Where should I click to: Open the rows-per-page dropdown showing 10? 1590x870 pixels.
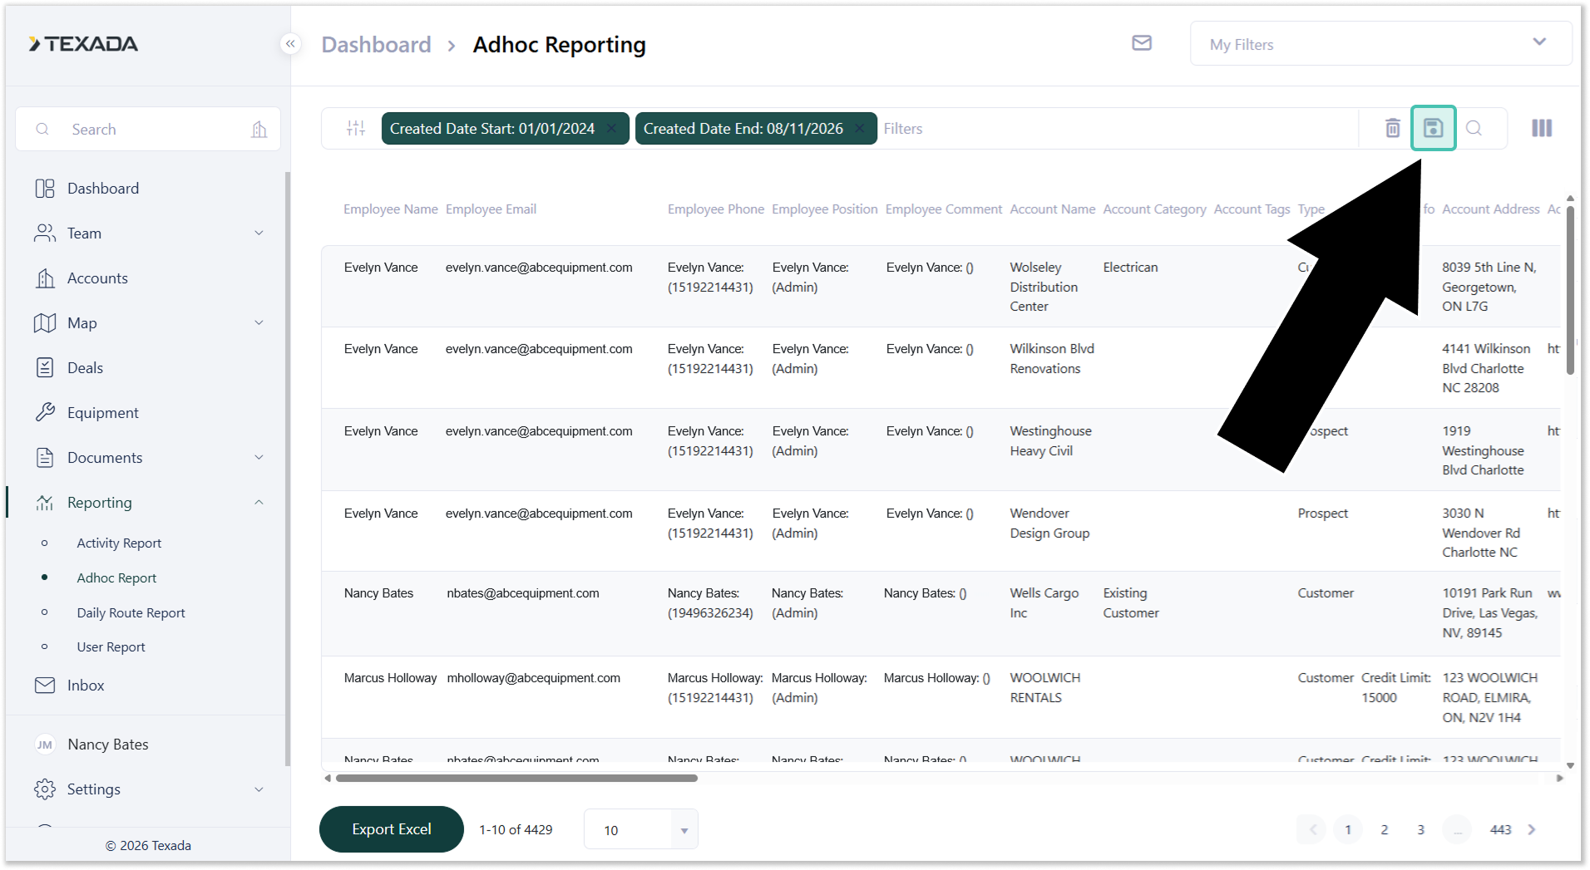pyautogui.click(x=640, y=829)
